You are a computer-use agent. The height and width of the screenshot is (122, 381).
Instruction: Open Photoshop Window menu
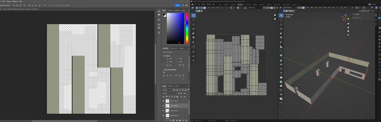coord(15,1)
